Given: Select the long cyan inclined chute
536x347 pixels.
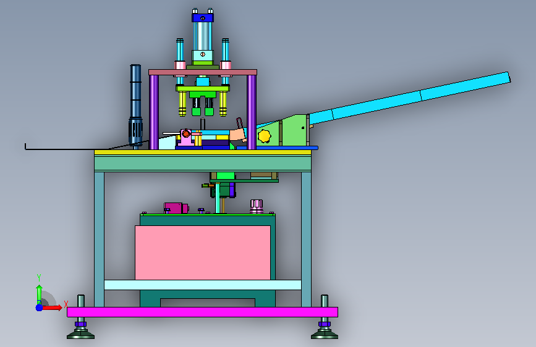Looking at the screenshot, I should click(409, 98).
